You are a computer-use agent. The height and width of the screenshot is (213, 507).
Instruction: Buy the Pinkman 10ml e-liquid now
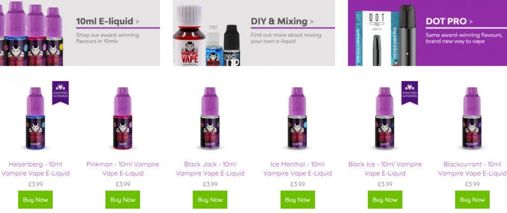123,200
